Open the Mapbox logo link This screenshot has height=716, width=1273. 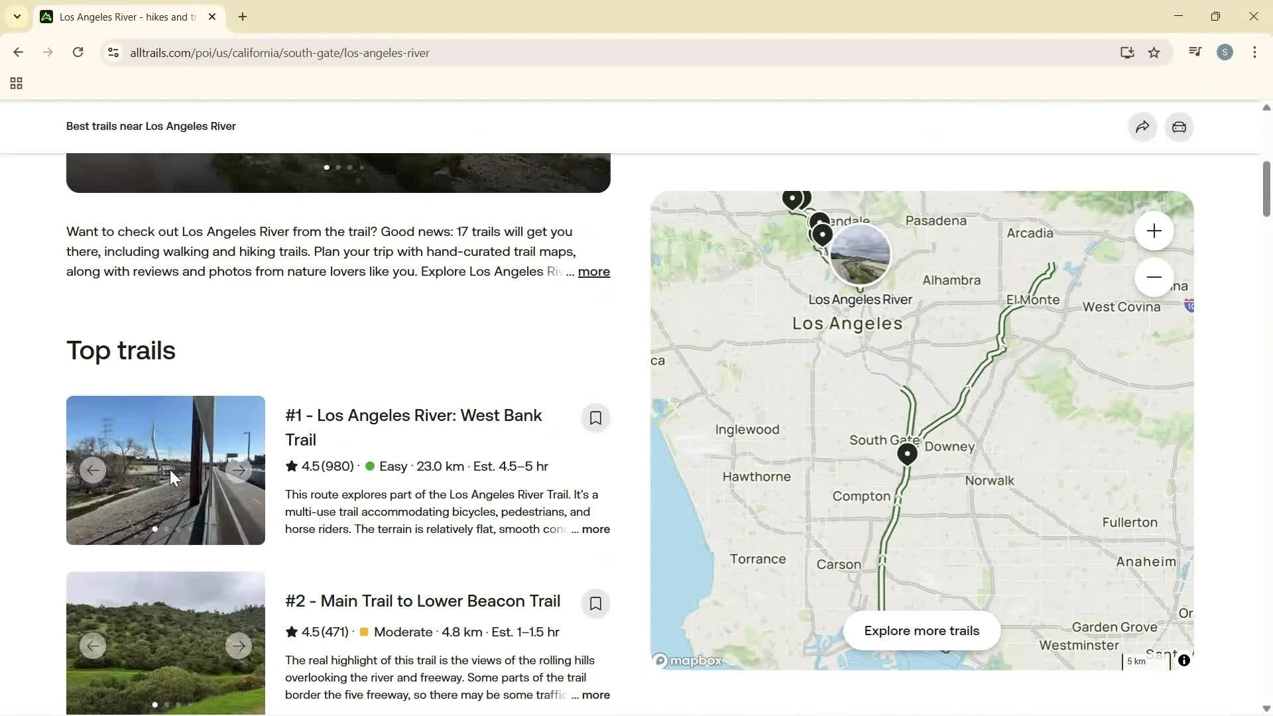[688, 660]
